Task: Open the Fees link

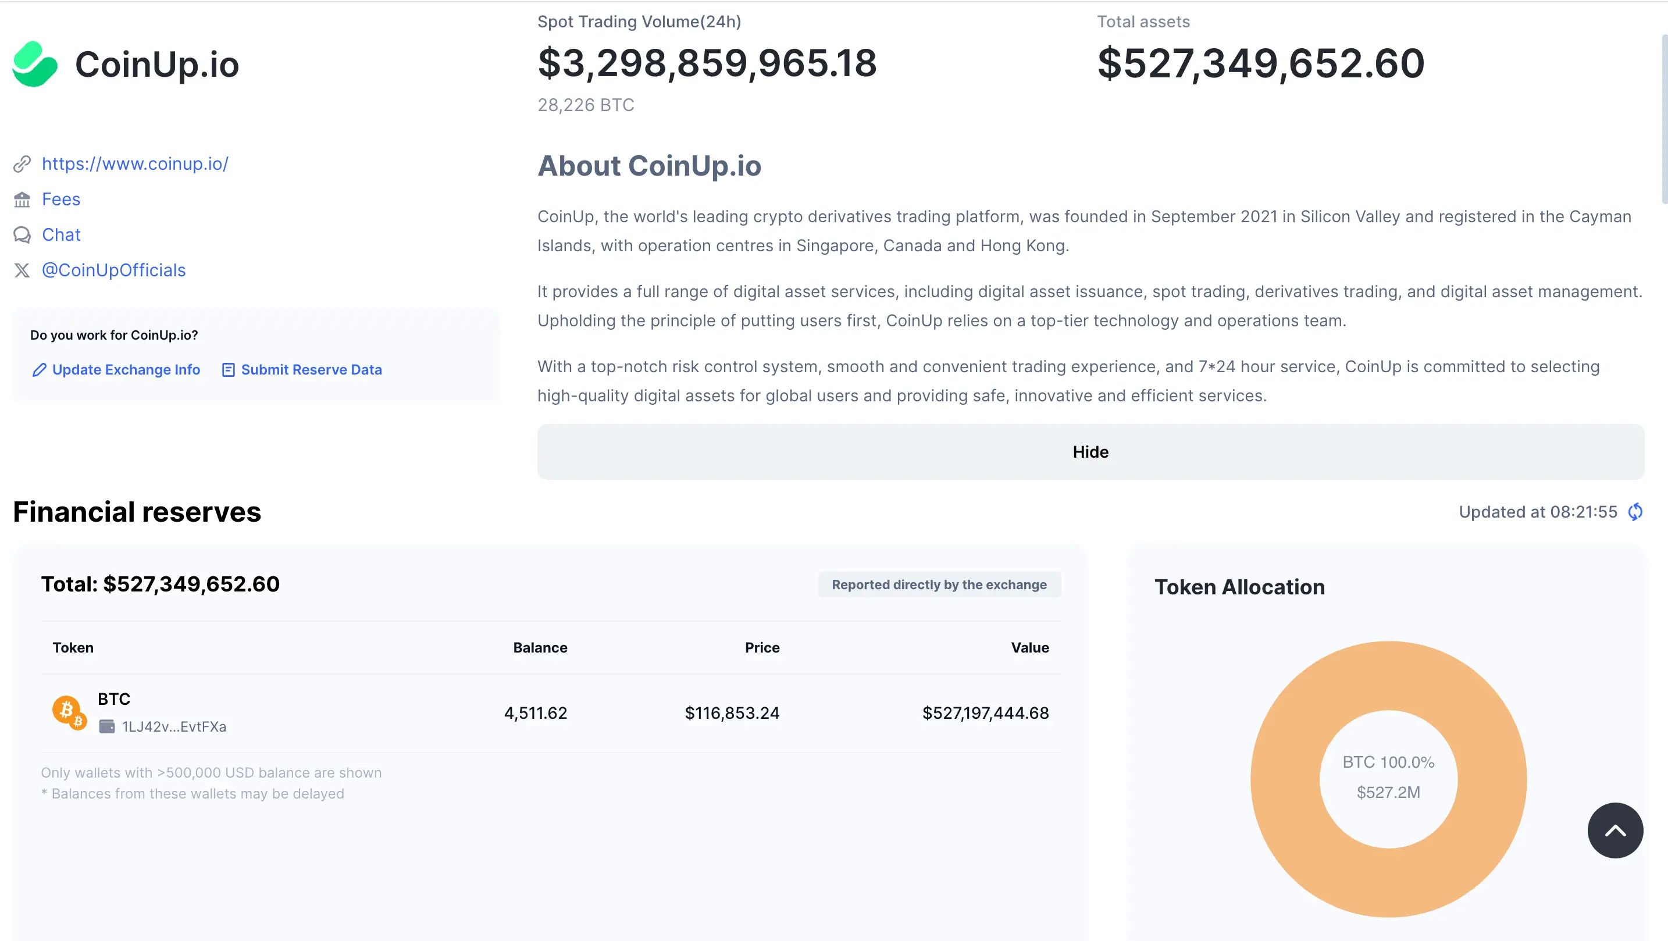Action: (x=61, y=199)
